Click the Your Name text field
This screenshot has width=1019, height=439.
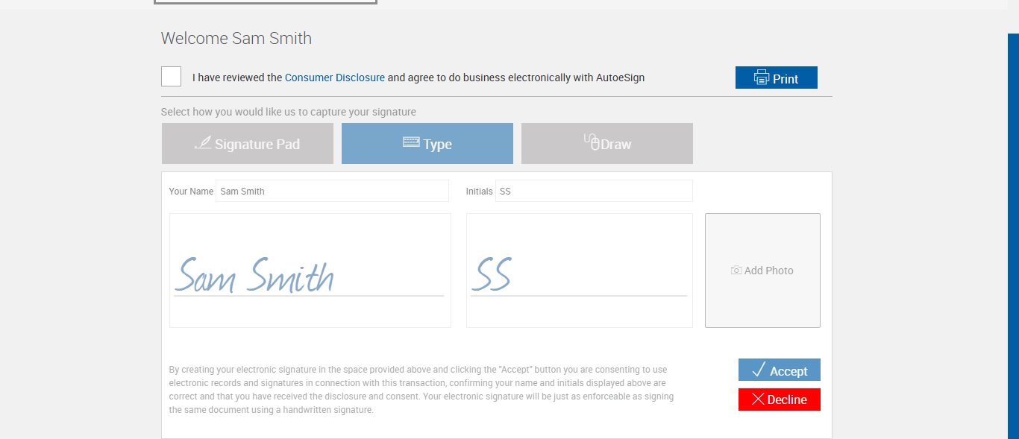click(332, 191)
